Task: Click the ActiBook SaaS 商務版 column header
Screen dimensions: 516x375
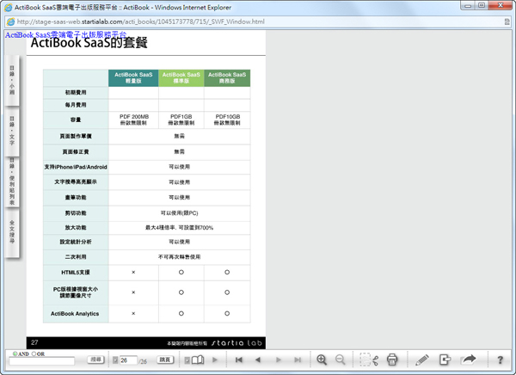Action: (227, 78)
